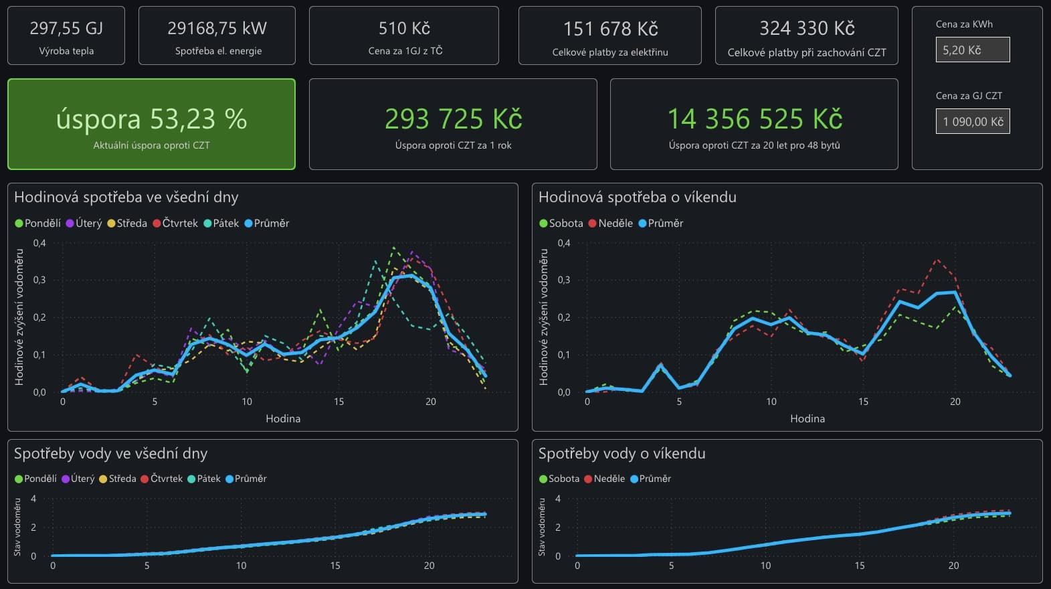Toggle Úterý legend in Hodinová spotřeba ve všední dny
Viewport: 1051px width, 589px height.
tap(84, 224)
